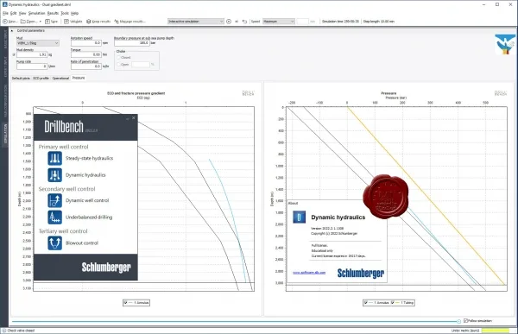Open the Interactive simulation mode dropdown
This screenshot has height=334, width=518.
[x=196, y=22]
